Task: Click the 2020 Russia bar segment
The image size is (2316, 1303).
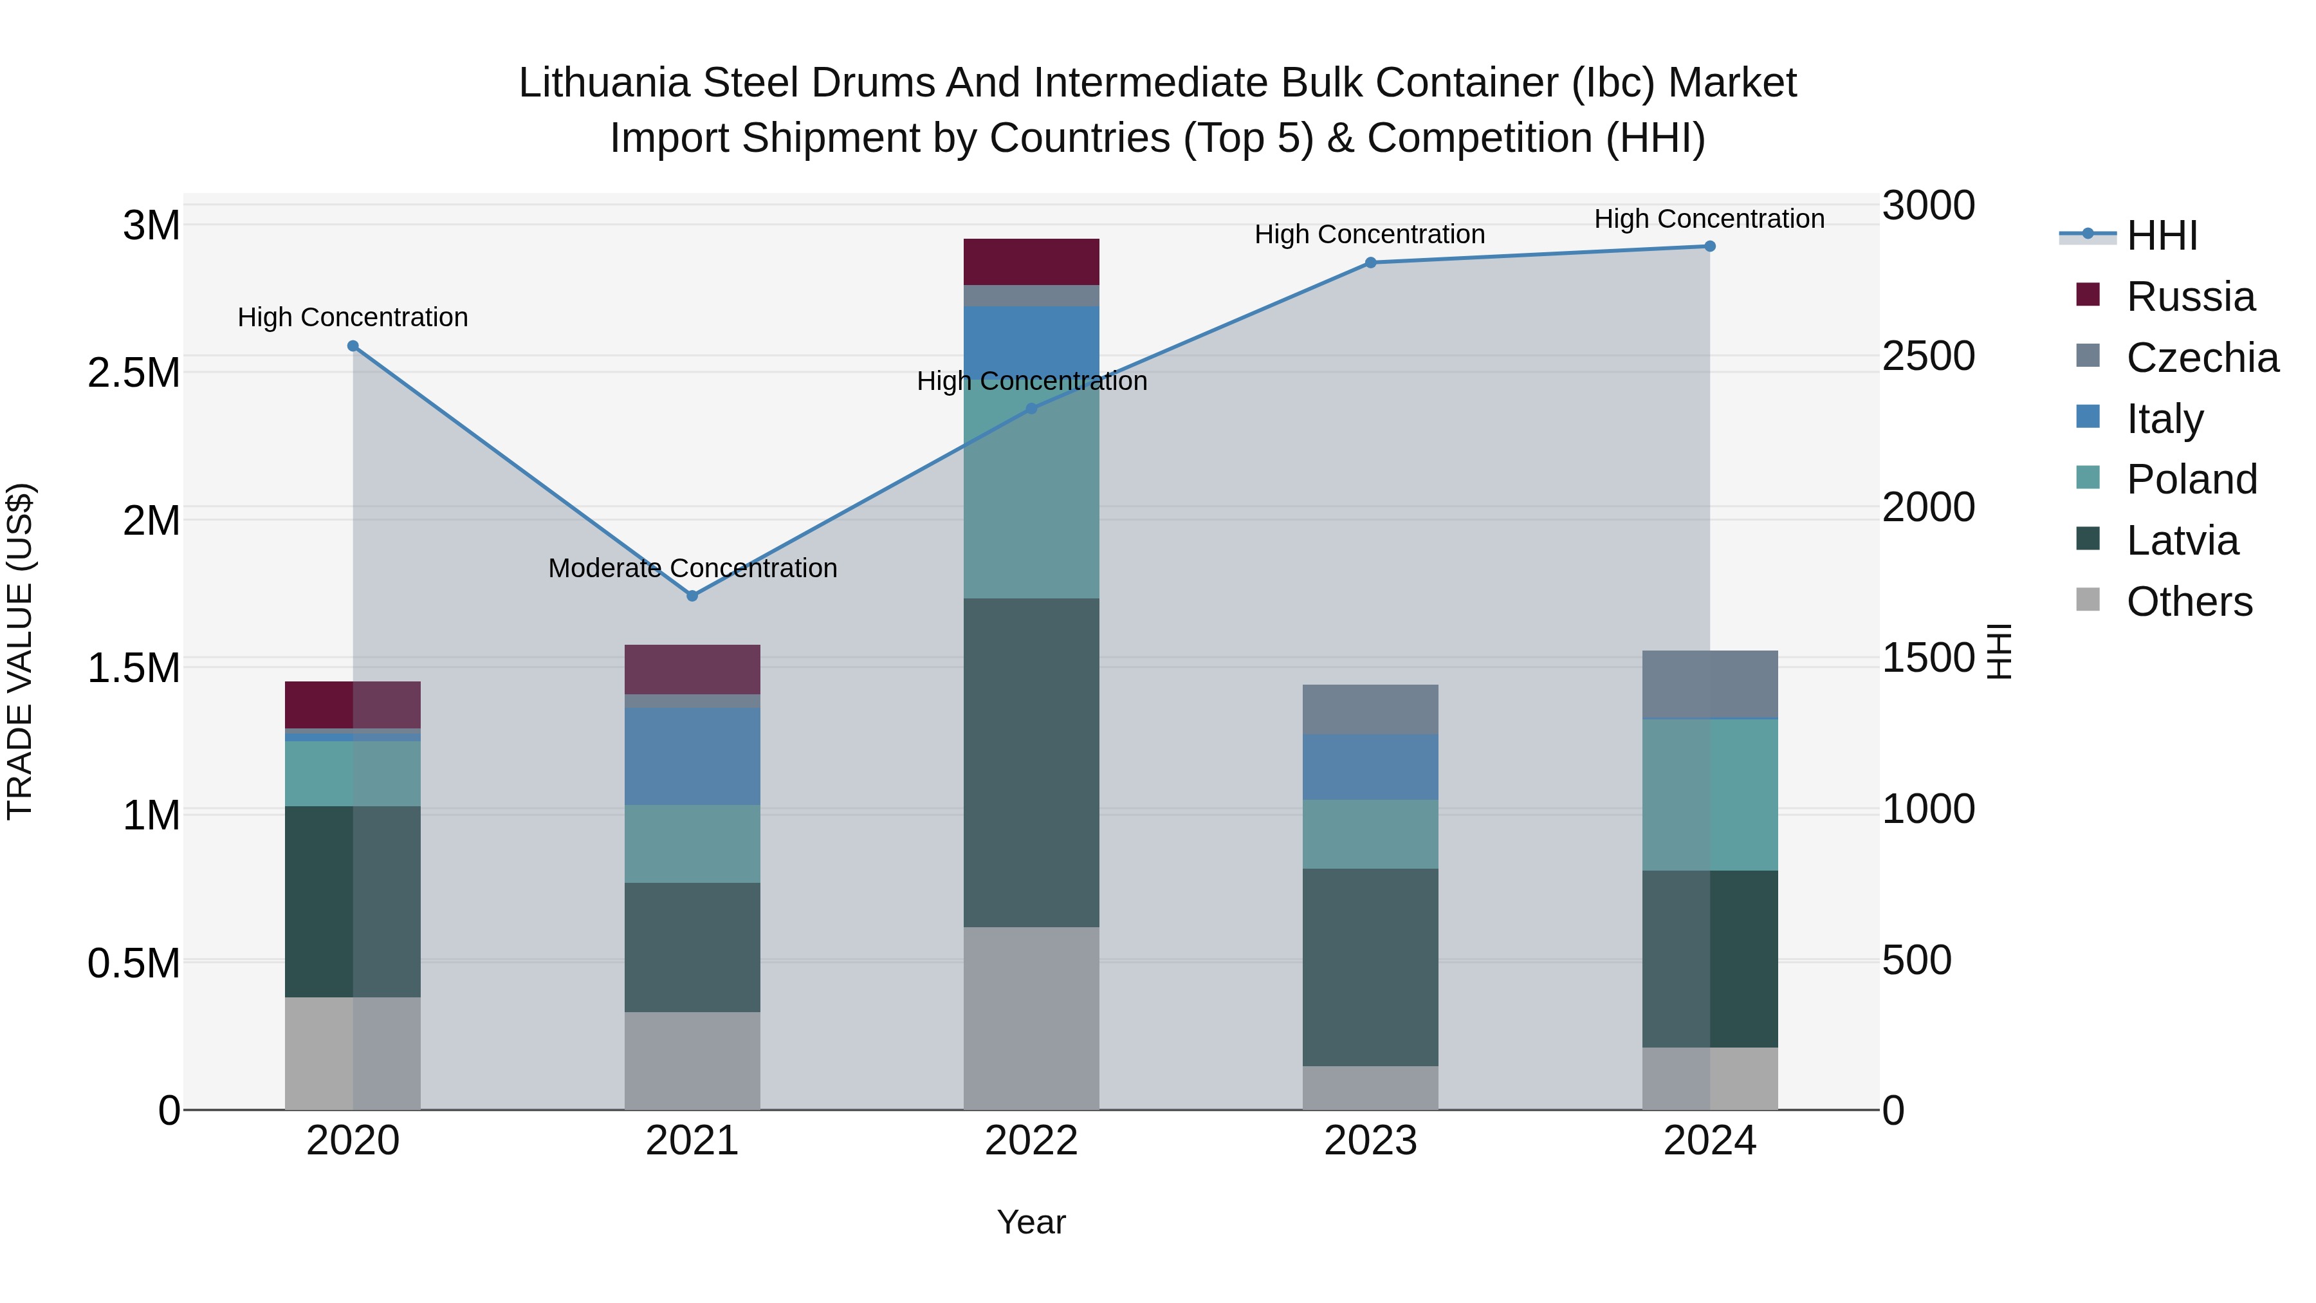Action: click(353, 705)
